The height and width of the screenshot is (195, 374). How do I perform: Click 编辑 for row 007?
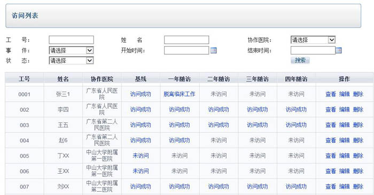(344, 186)
